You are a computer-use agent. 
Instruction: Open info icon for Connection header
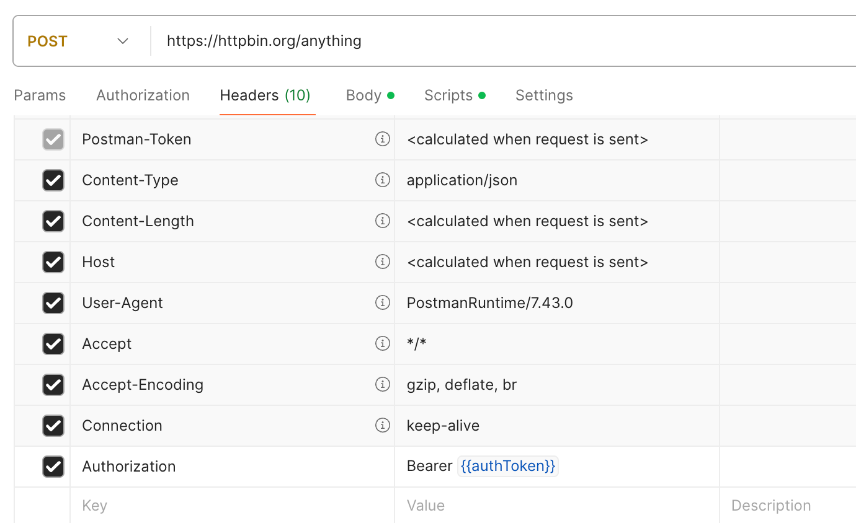tap(383, 425)
